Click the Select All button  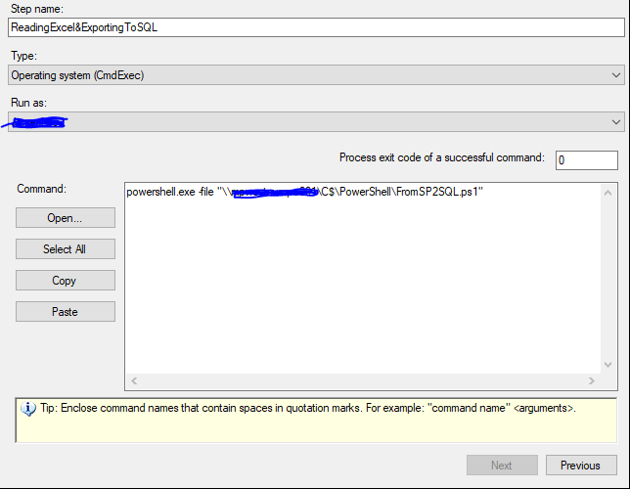(x=66, y=249)
